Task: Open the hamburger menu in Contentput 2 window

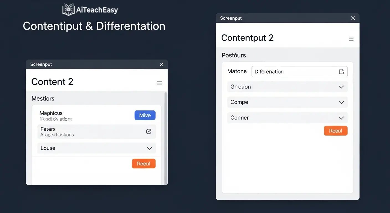Action: [x=351, y=39]
